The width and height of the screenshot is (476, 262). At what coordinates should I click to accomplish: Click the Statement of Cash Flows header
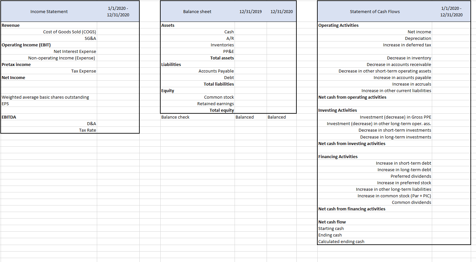pos(375,11)
